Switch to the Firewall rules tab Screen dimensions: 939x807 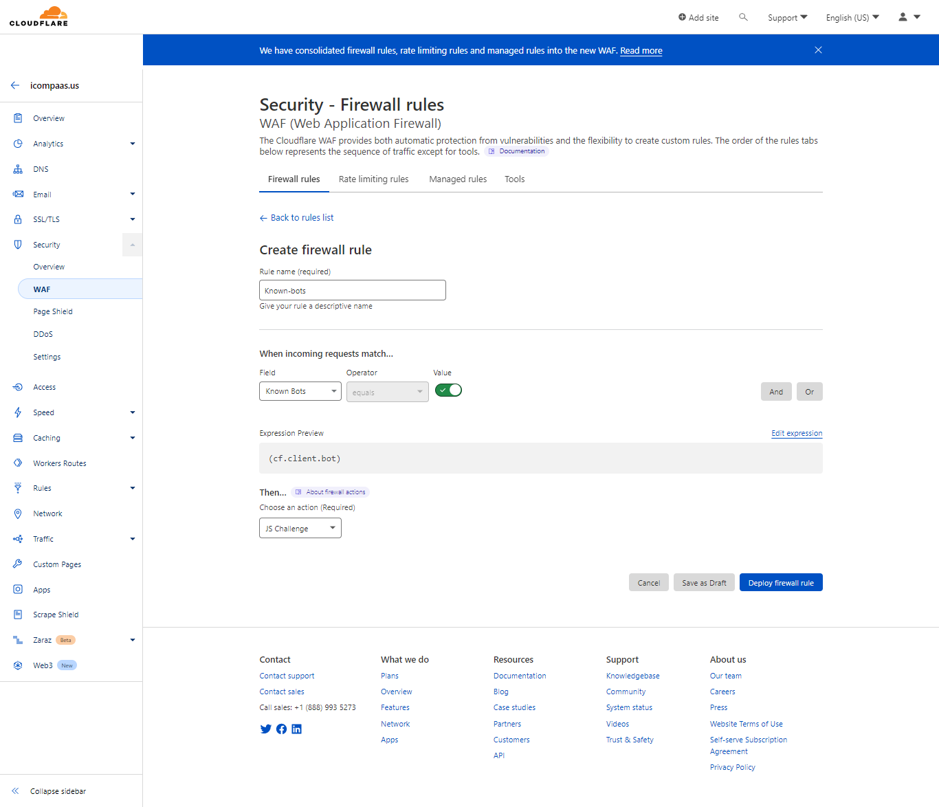click(294, 179)
